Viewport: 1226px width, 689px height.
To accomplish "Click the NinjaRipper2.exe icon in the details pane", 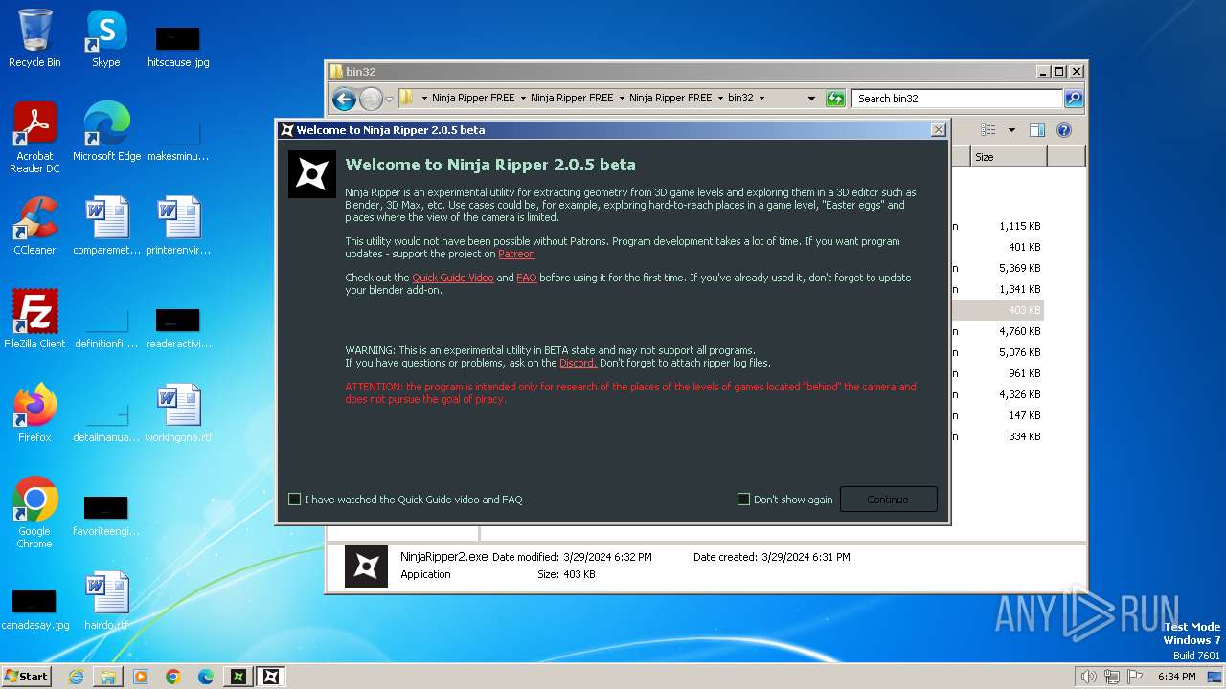I will coord(366,566).
